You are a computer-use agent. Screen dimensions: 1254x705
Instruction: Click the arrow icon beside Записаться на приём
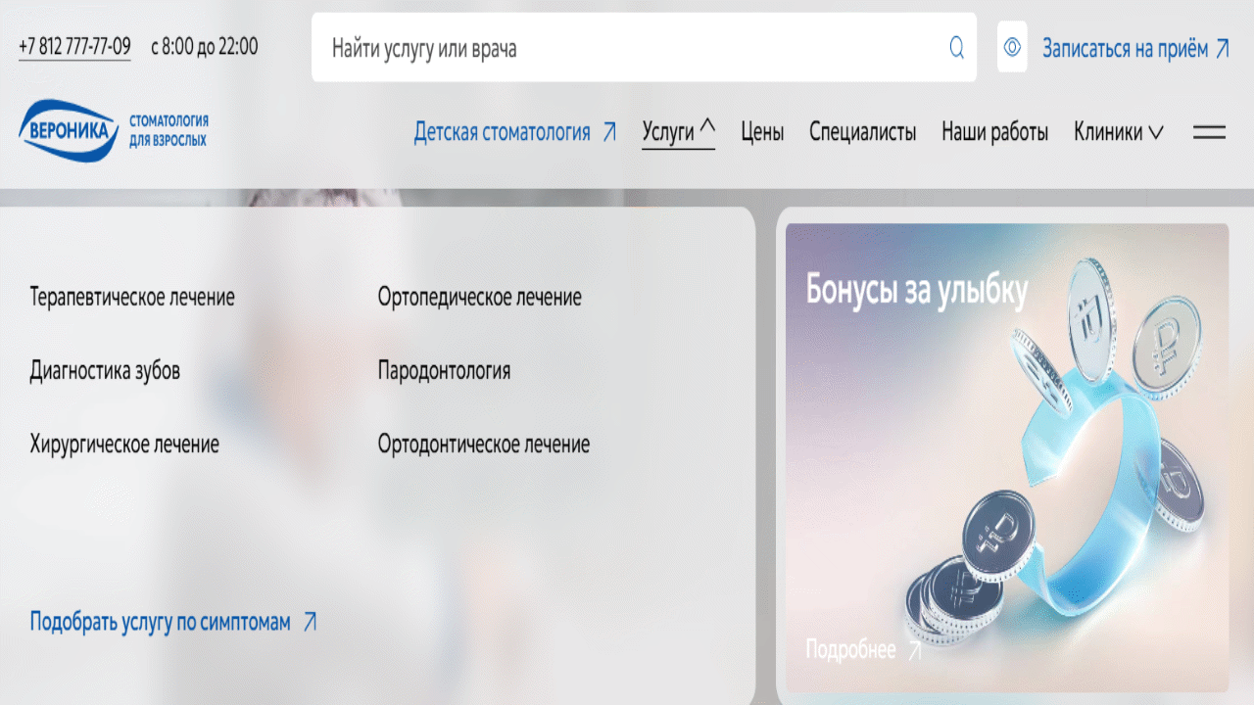coord(1222,49)
